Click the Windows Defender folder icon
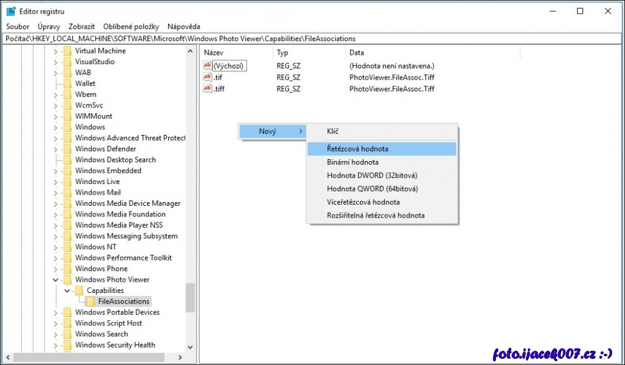This screenshot has width=625, height=365. coord(68,149)
